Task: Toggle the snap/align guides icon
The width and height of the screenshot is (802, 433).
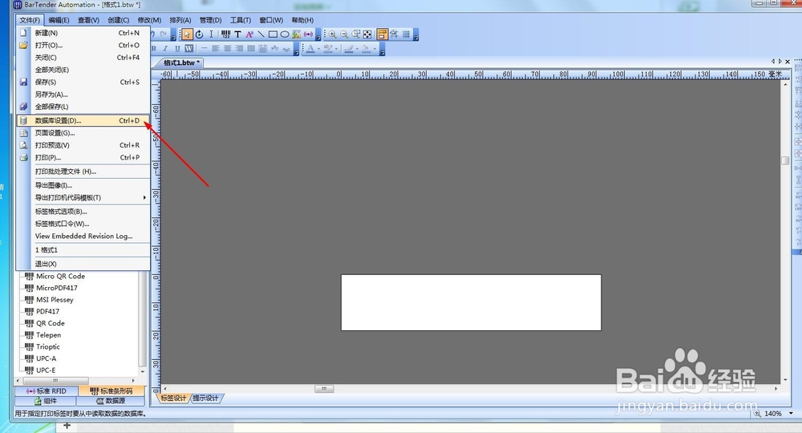Action: click(x=394, y=34)
